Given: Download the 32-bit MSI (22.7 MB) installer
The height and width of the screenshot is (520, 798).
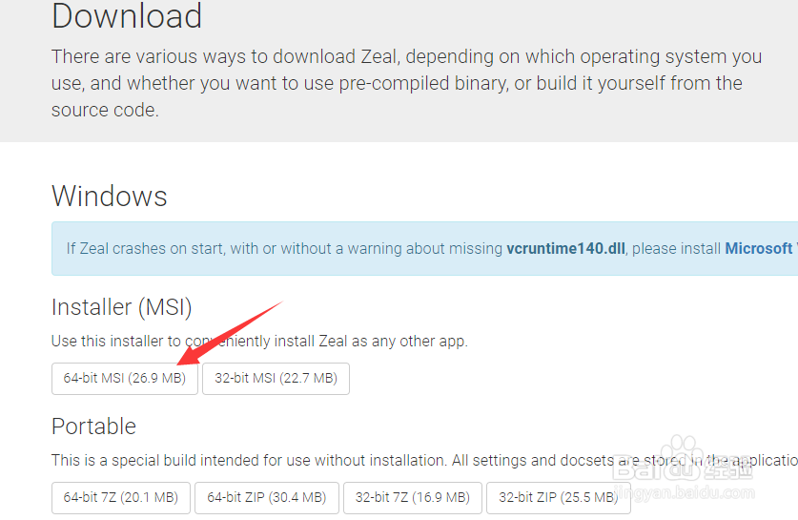Looking at the screenshot, I should pos(276,379).
